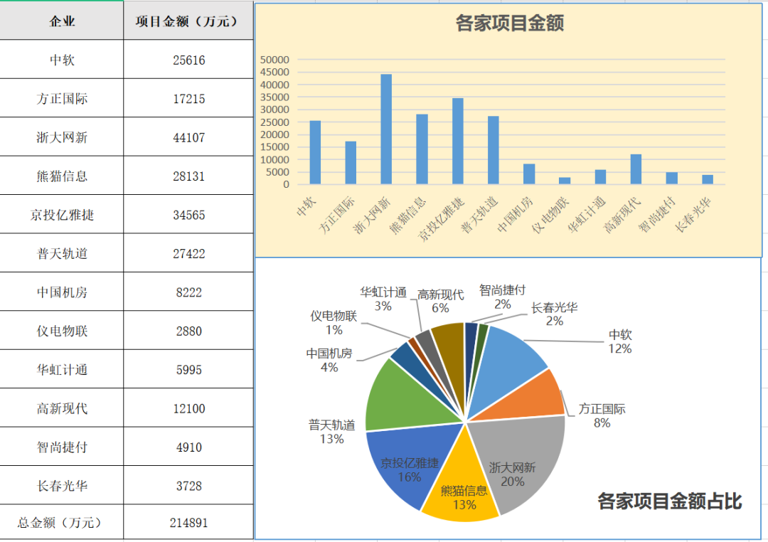The height and width of the screenshot is (542, 768).
Task: Click the 高新现代 6% pie data label
Action: [440, 301]
